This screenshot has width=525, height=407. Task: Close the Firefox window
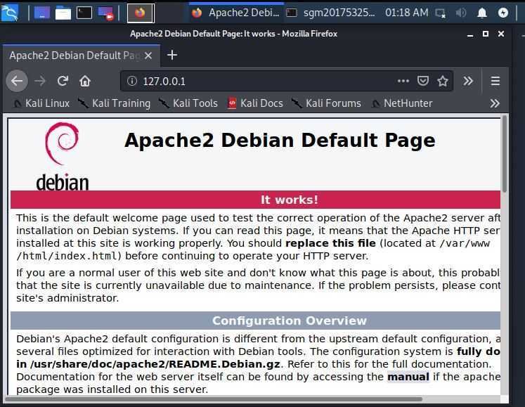[501, 34]
